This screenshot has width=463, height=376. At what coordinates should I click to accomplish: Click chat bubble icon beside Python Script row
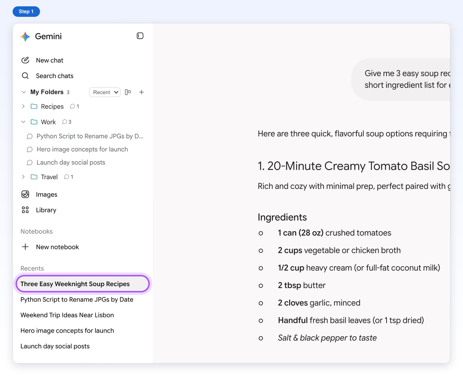pos(30,136)
